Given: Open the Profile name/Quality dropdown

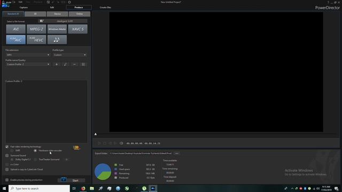Looking at the screenshot, I should (x=28, y=65).
